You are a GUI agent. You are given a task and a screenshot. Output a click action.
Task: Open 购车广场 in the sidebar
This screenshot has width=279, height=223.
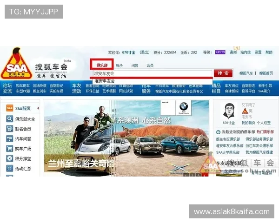(23, 149)
